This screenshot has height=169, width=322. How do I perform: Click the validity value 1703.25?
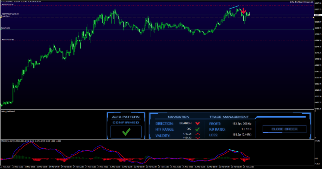(187, 134)
